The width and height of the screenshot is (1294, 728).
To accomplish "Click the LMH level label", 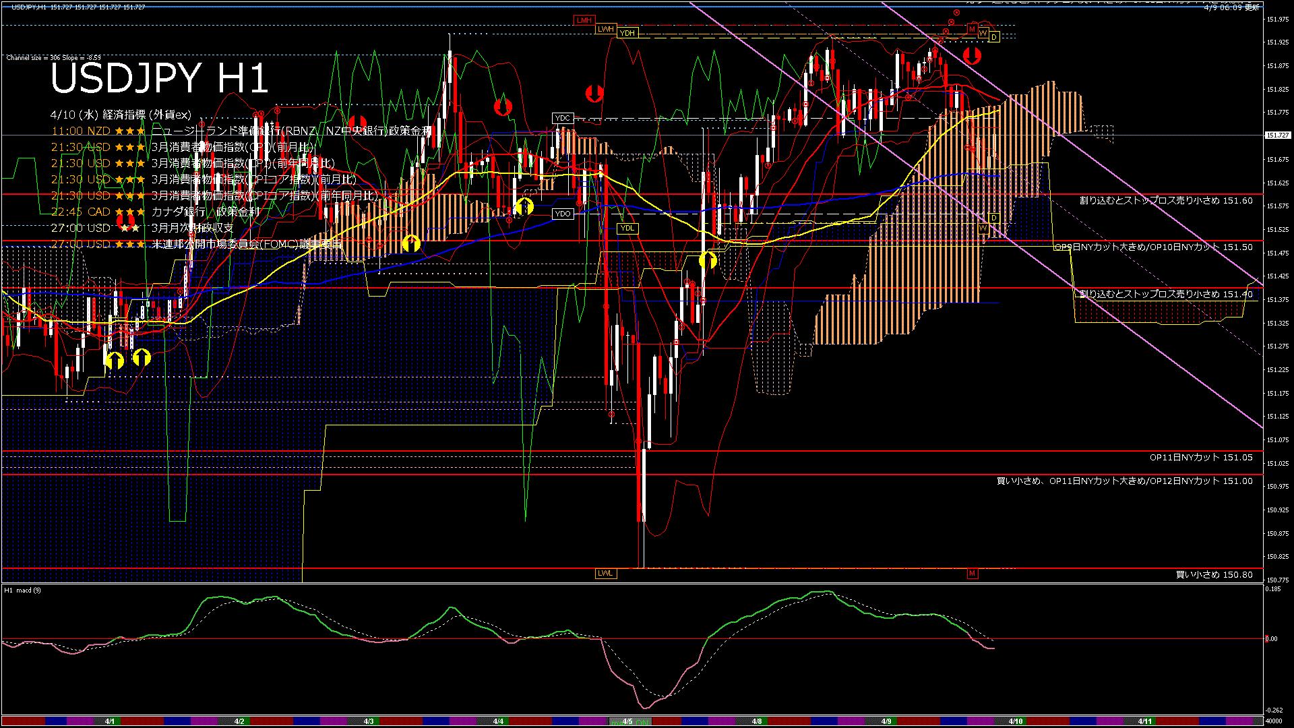I will [x=584, y=20].
